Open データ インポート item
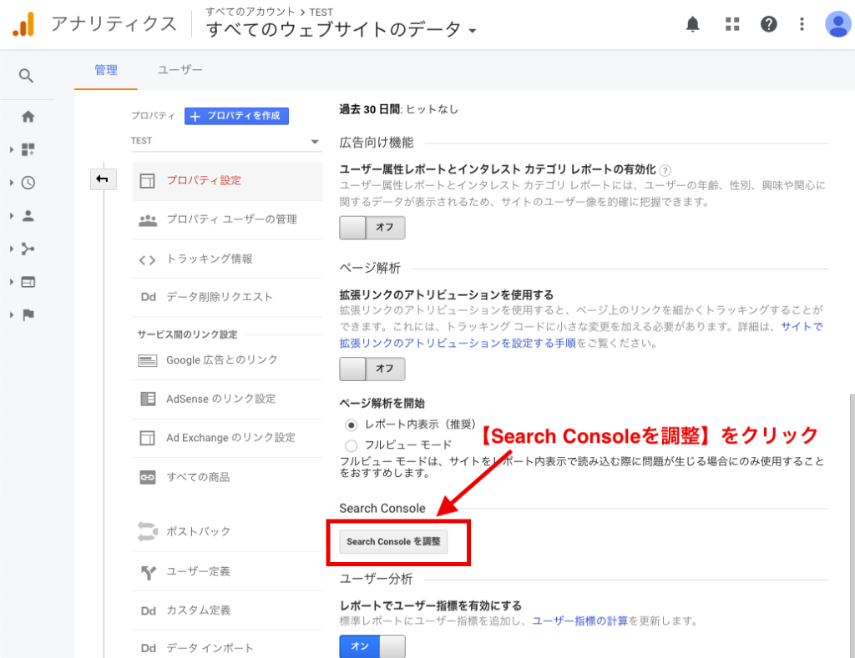 tap(227, 648)
